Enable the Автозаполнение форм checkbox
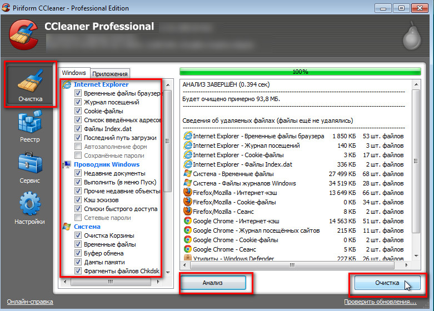This screenshot has width=434, height=311. coord(78,147)
